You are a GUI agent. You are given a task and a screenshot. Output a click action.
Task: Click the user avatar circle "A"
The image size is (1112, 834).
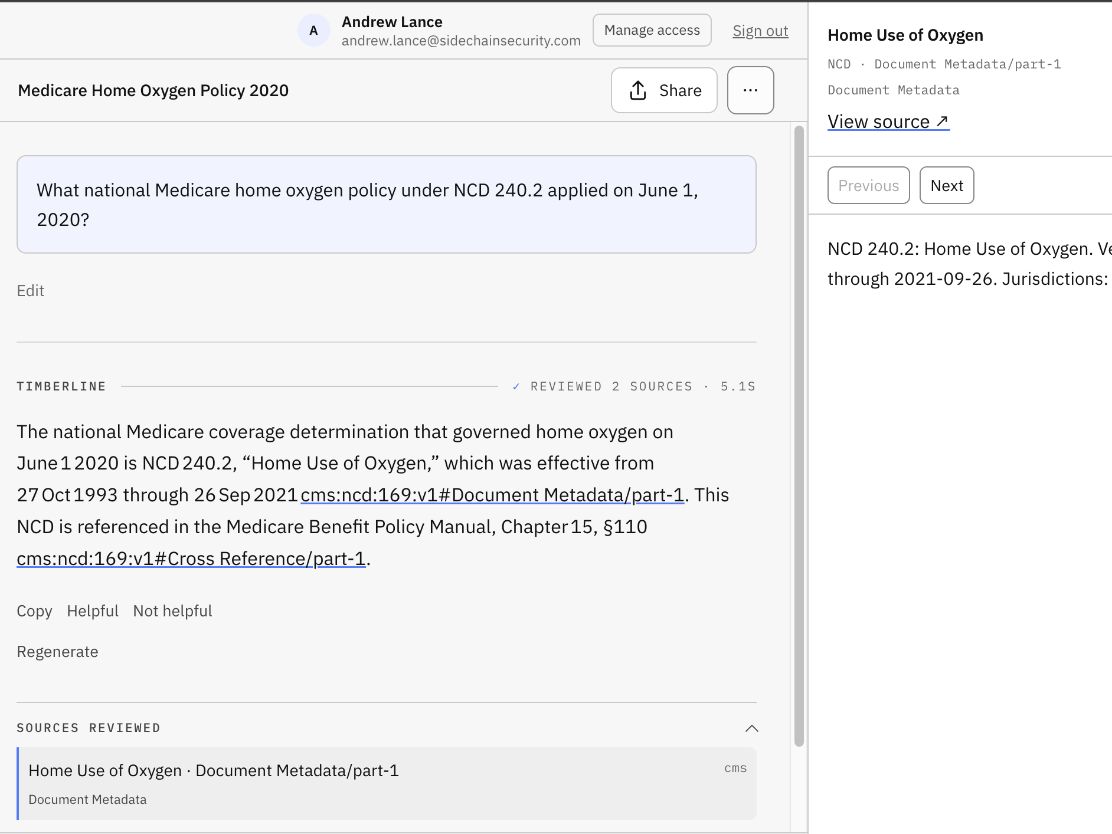(x=313, y=31)
